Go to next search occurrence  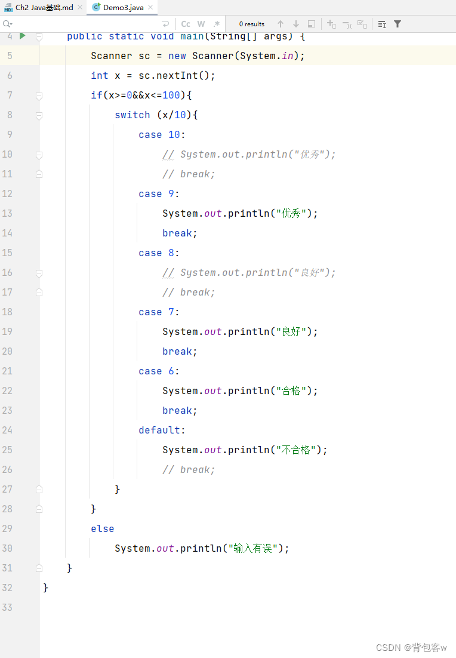296,24
